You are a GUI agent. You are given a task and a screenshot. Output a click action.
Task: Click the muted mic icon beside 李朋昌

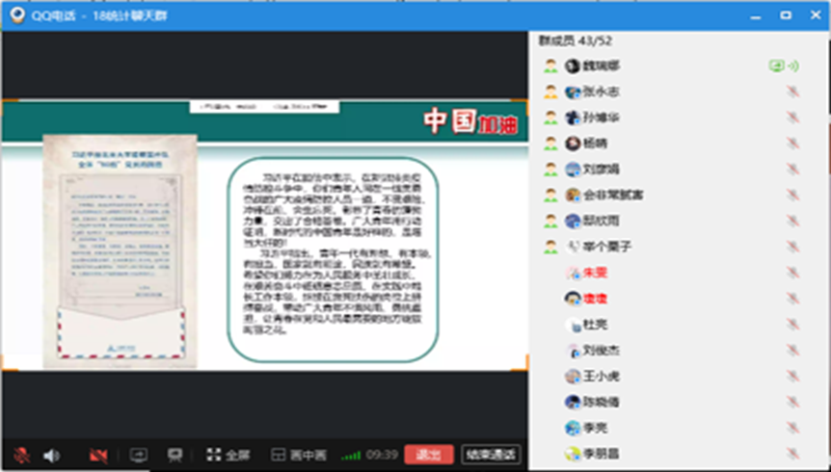point(792,454)
